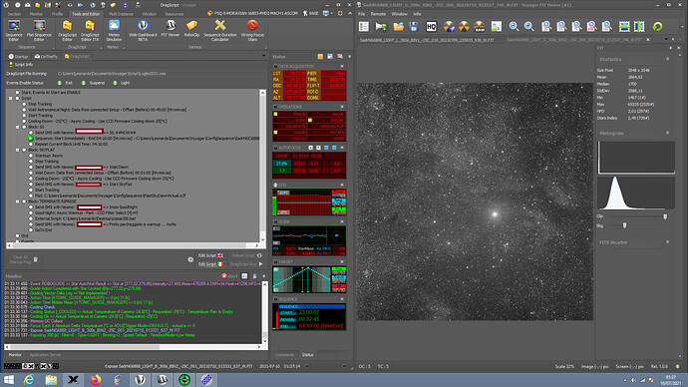Click the script tree vertical scrollbar

[263, 166]
